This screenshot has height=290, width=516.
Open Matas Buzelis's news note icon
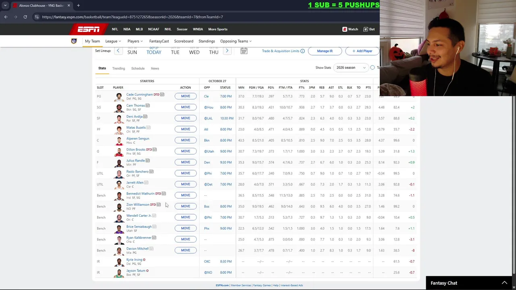click(148, 128)
